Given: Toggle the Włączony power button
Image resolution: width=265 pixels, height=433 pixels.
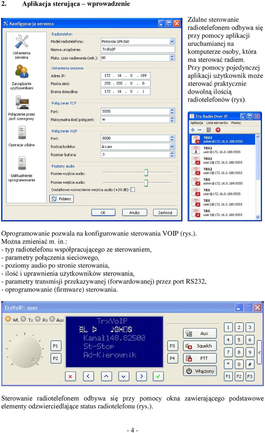Looking at the screenshot, I should [x=200, y=371].
